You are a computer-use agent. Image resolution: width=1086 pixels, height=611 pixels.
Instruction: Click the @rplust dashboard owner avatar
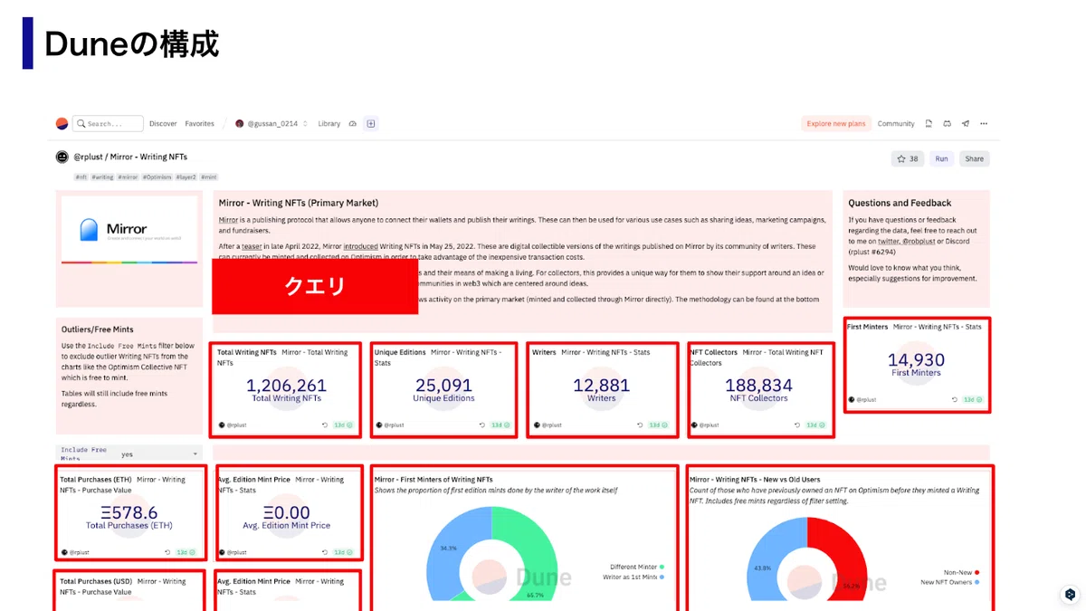pyautogui.click(x=62, y=158)
